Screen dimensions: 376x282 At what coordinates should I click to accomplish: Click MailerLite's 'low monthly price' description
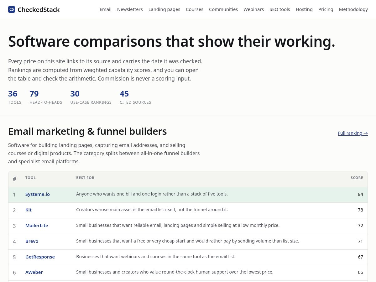click(x=178, y=225)
